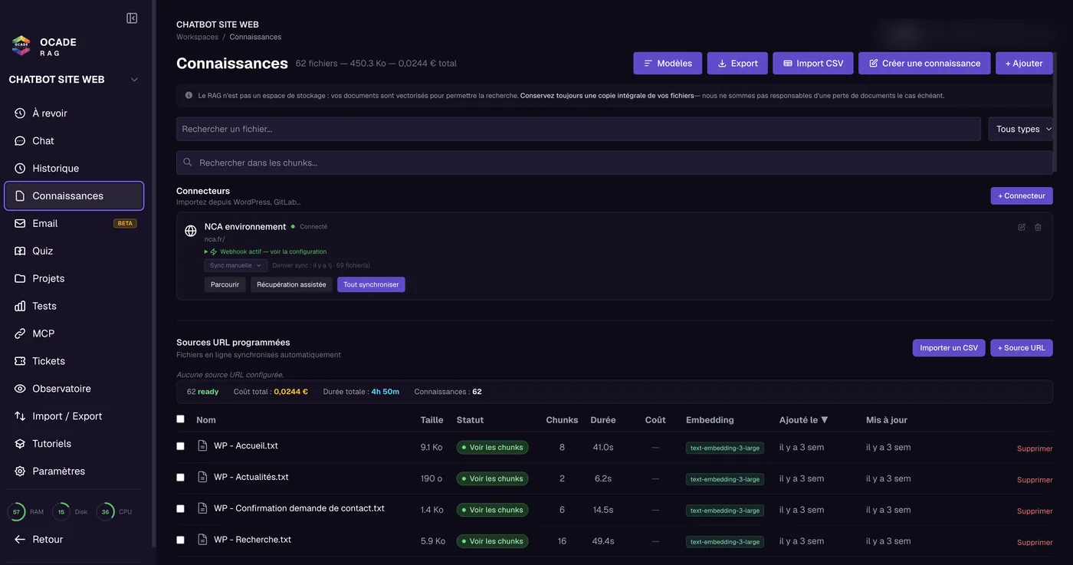This screenshot has width=1073, height=565.
Task: Click the MCP link icon
Action: point(20,333)
